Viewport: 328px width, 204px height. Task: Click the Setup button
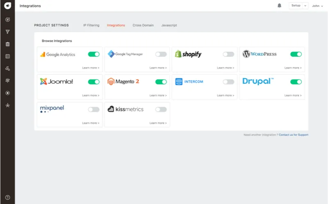(296, 6)
